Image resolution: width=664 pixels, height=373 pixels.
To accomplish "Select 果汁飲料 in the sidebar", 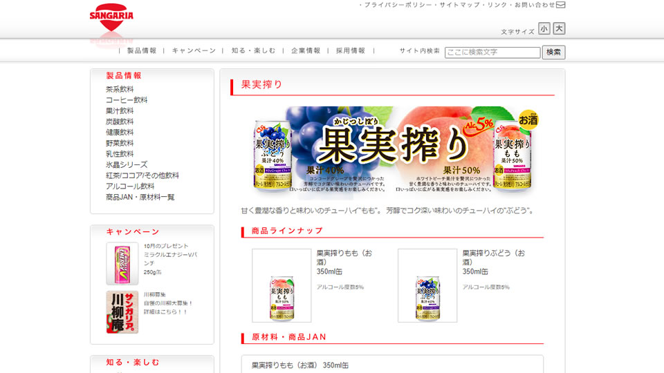I will 120,111.
